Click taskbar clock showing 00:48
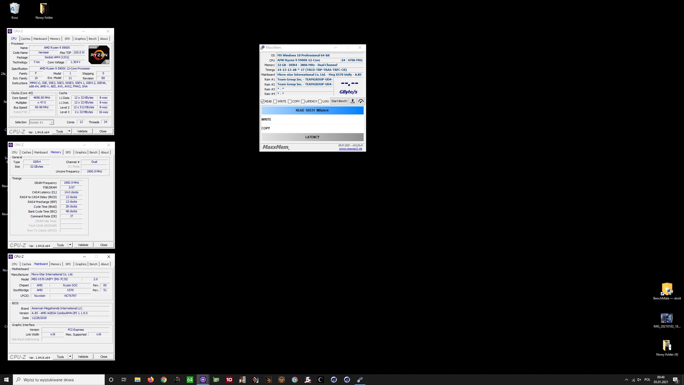The image size is (684, 385). [x=661, y=380]
